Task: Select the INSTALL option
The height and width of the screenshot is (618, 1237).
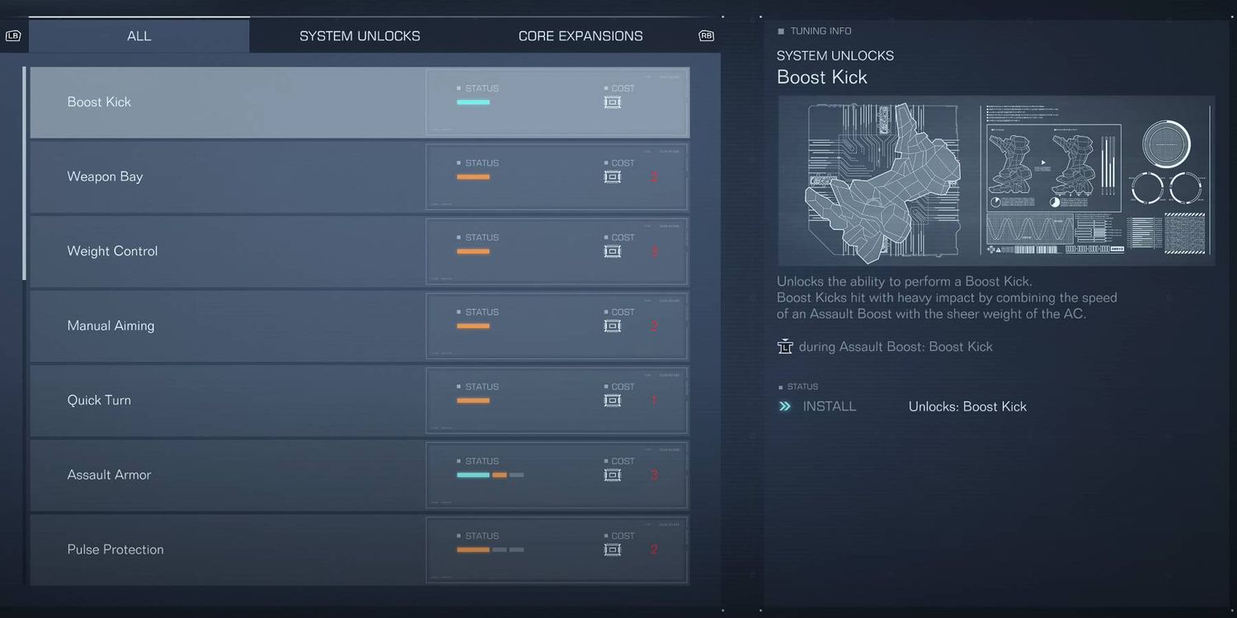Action: pos(829,406)
